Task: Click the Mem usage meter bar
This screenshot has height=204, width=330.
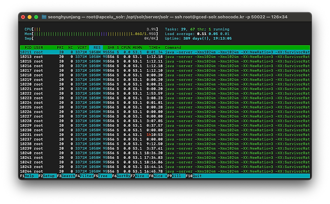Action: click(91, 34)
